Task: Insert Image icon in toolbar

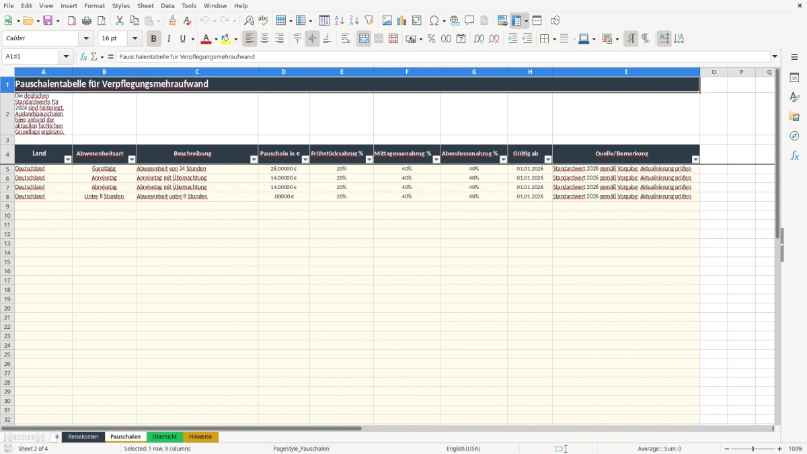Action: (387, 21)
